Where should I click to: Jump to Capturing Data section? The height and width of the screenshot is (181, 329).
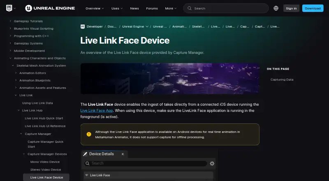pos(282,79)
